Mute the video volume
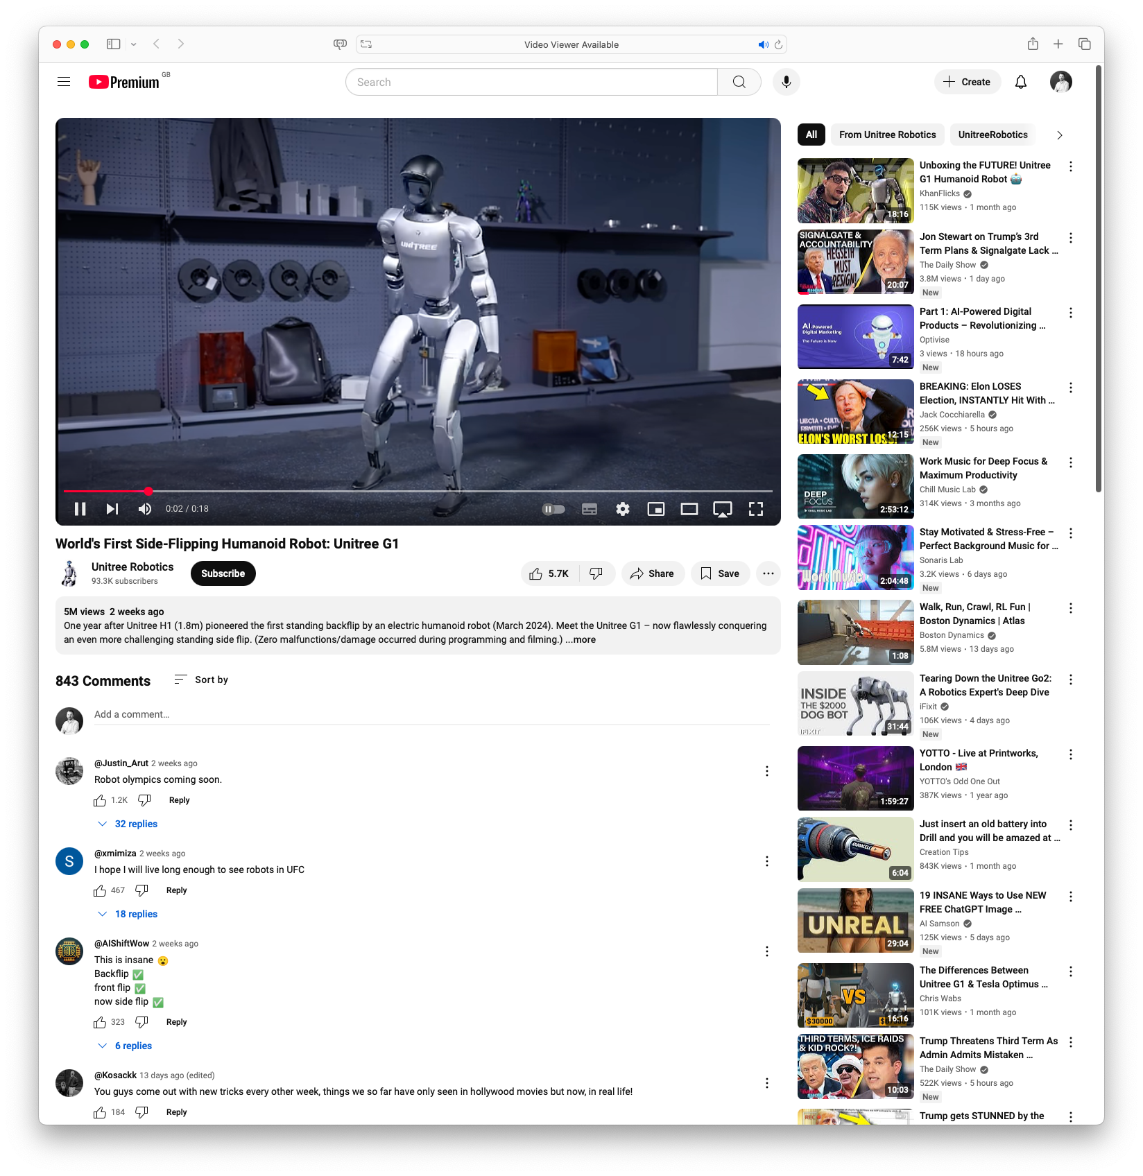The width and height of the screenshot is (1143, 1176). point(144,508)
